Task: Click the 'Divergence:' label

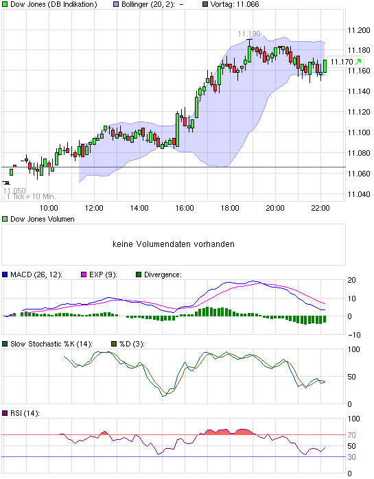Action: click(163, 274)
